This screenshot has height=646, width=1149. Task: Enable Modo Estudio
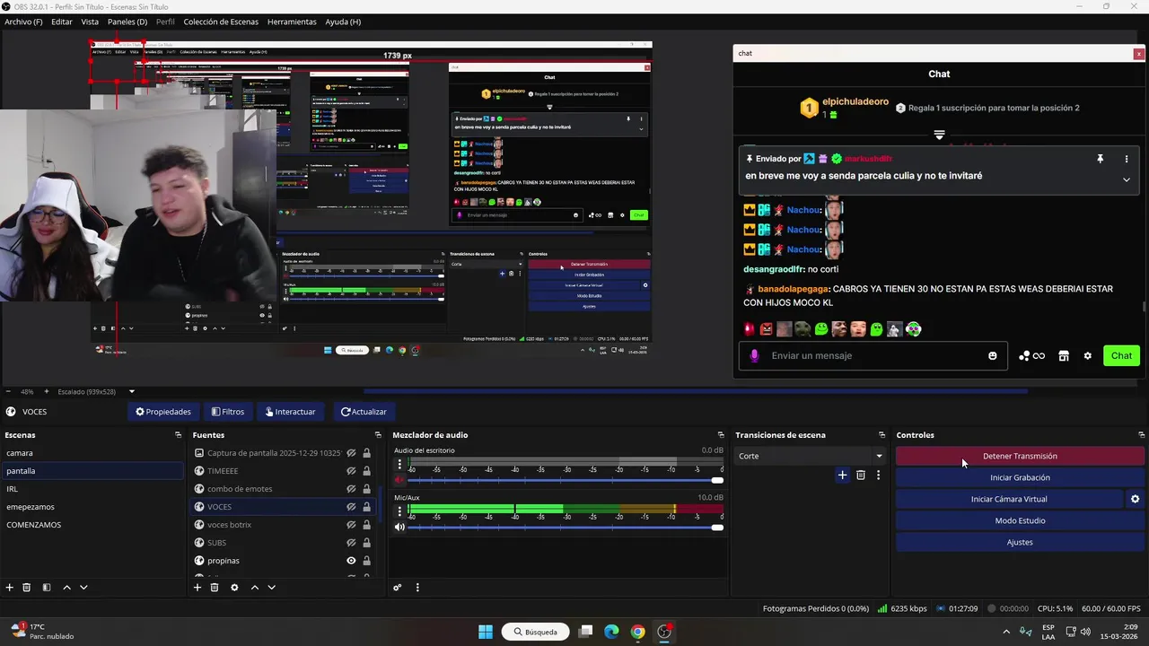click(x=1020, y=520)
